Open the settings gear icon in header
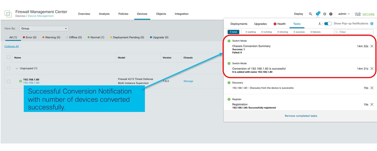The image size is (377, 151). (x=324, y=14)
